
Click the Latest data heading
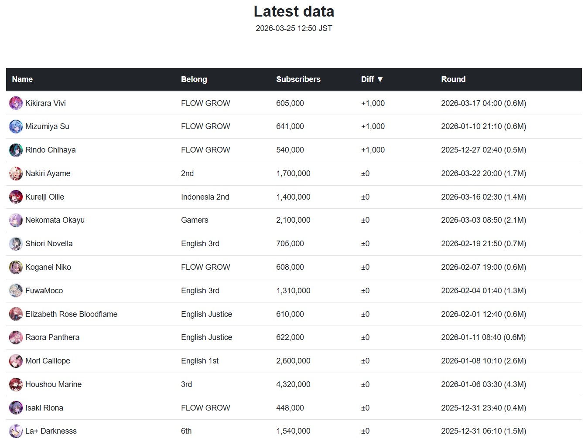pyautogui.click(x=294, y=11)
